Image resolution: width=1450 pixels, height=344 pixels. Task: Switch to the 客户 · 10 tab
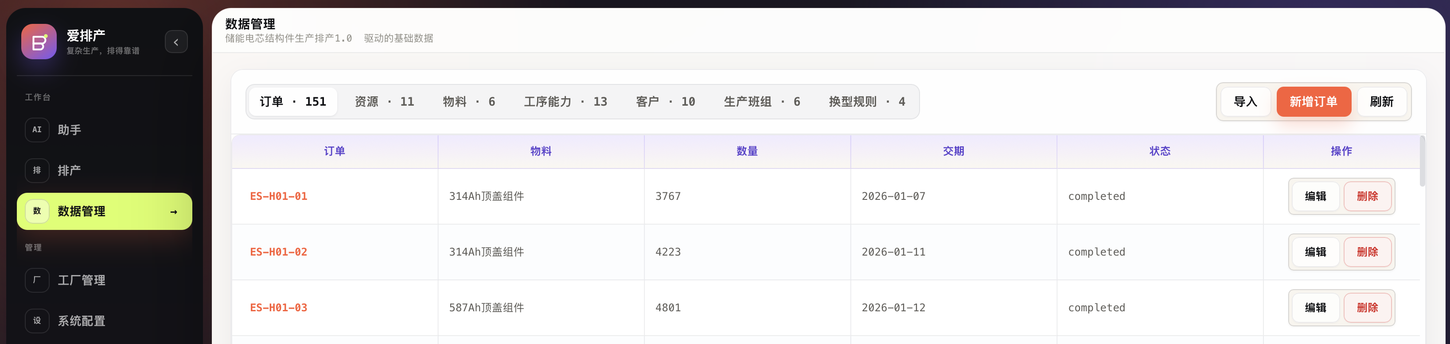(665, 102)
